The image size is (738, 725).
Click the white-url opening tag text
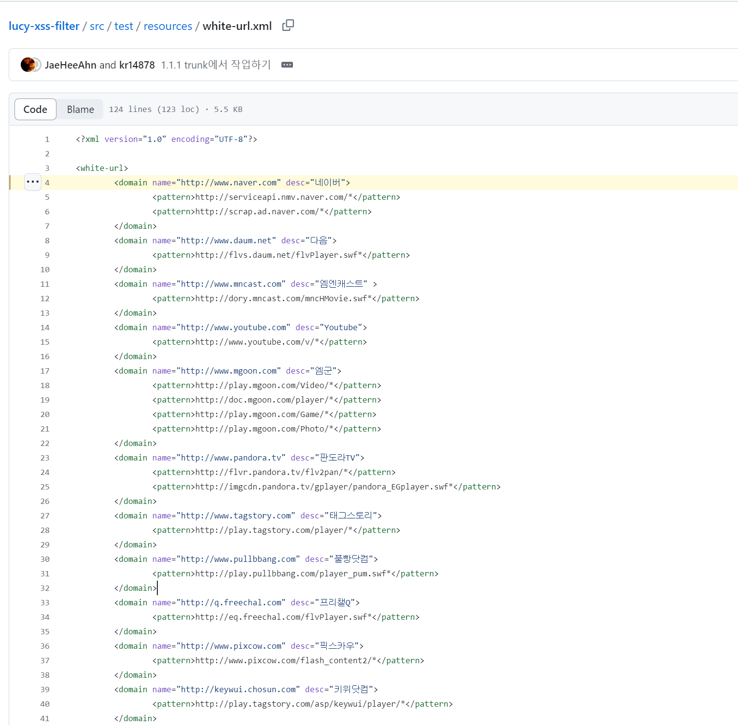(102, 168)
